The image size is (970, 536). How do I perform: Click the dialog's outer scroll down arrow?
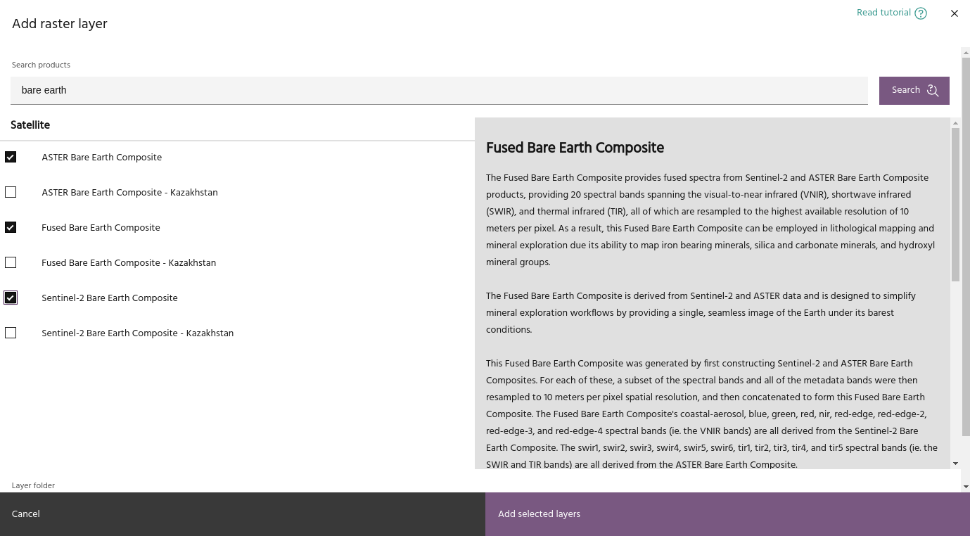click(965, 486)
